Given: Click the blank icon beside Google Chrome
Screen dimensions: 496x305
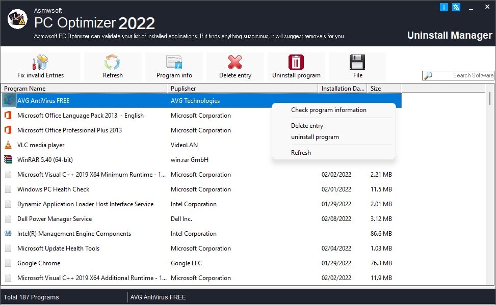Looking at the screenshot, I should coord(8,263).
